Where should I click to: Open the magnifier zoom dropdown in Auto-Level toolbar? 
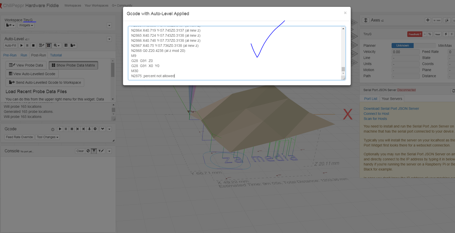click(57, 46)
